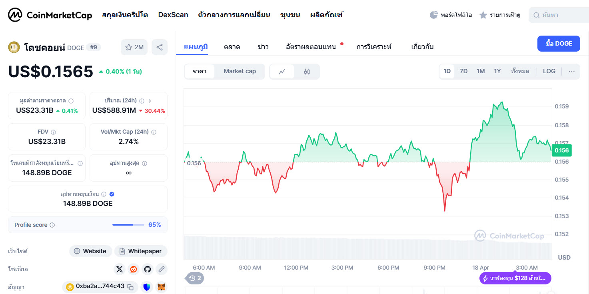
Task: Switch to ตลาด markets tab
Action: coord(232,47)
